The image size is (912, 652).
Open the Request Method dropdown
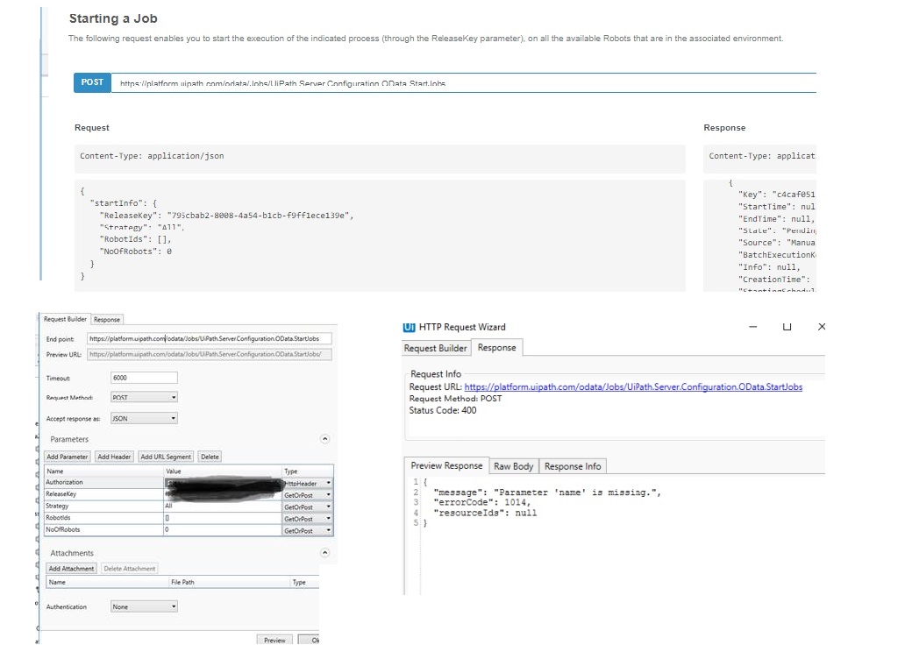point(144,398)
